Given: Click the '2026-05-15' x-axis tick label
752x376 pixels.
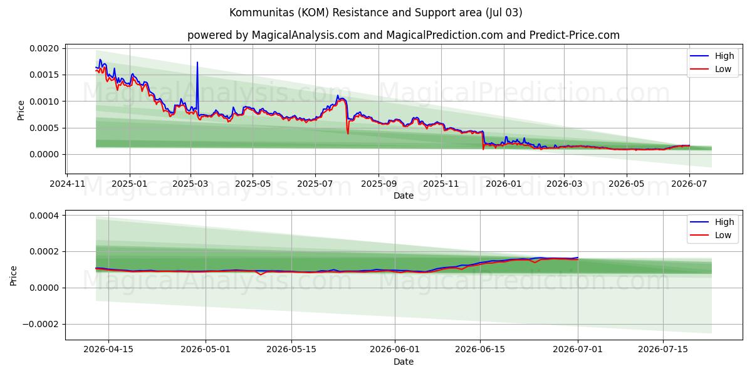Looking at the screenshot, I should click(x=291, y=350).
